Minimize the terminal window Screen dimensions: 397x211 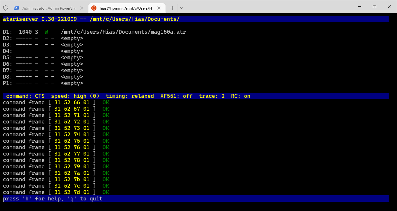coord(359,7)
